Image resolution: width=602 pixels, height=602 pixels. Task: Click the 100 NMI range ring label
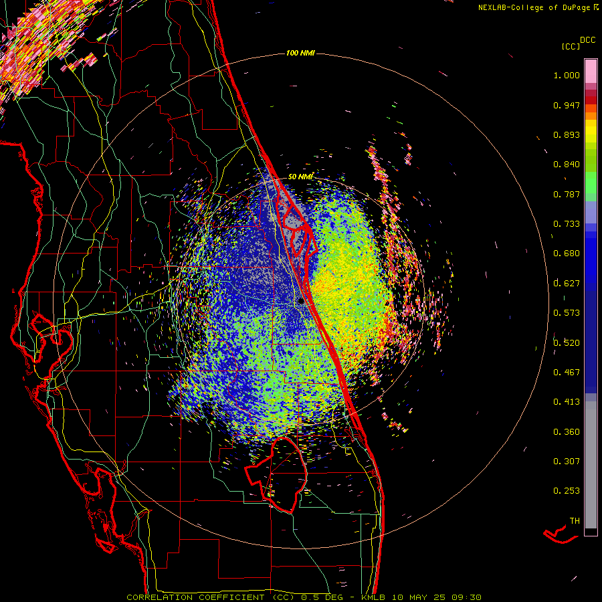tap(300, 53)
